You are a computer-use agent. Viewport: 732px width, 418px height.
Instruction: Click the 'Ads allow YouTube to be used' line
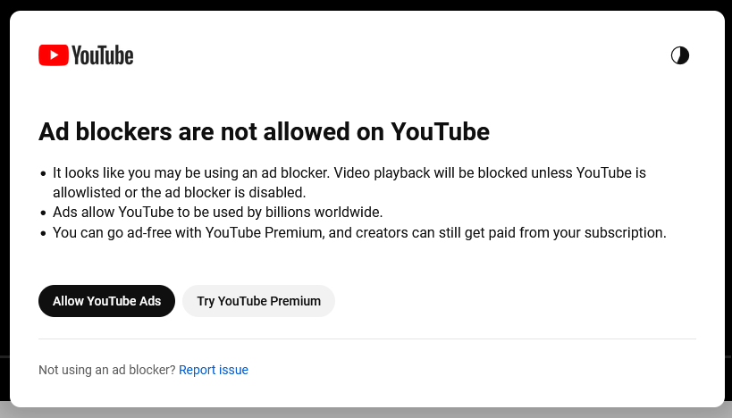(217, 213)
